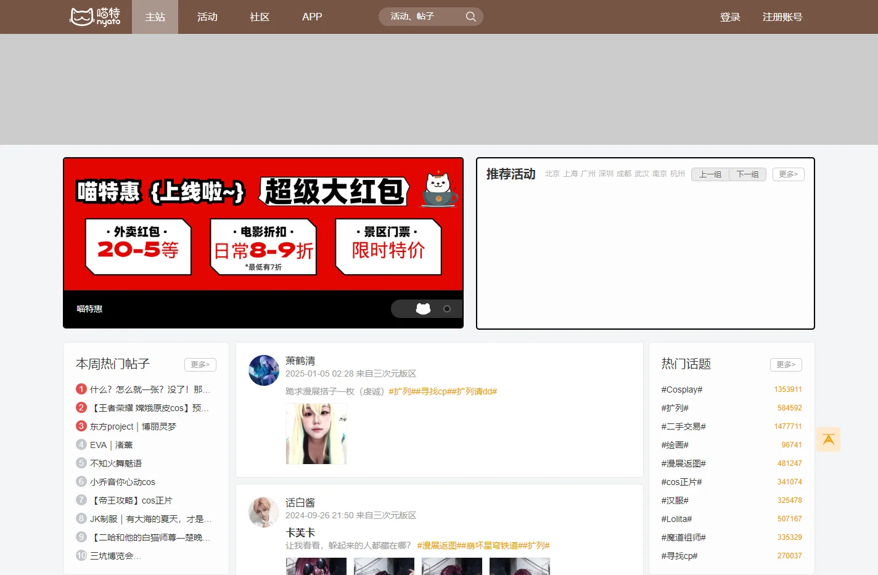Viewport: 878px width, 575px height.
Task: Switch to the second carousel dot
Action: click(447, 309)
